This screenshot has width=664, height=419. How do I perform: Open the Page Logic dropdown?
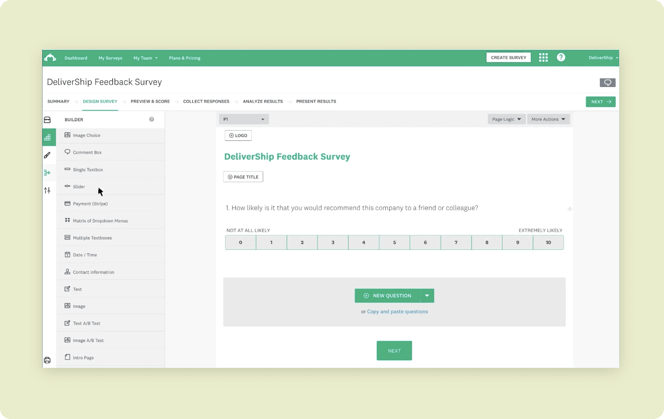(507, 119)
